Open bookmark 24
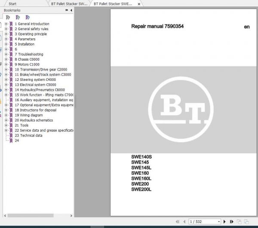Screen dimensions: 258x228 [x=17, y=141]
